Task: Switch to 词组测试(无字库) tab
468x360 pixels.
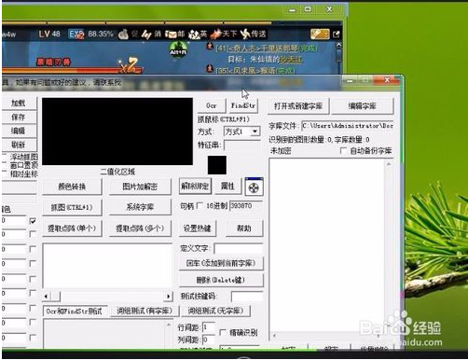Action: click(x=215, y=311)
